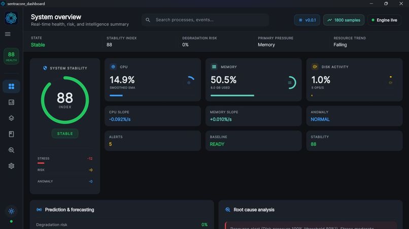The image size is (409, 229).
Task: Click the Baseline READY value
Action: pyautogui.click(x=217, y=144)
